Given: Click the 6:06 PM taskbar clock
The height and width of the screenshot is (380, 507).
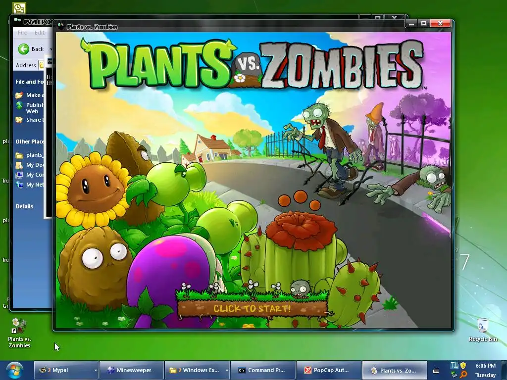Looking at the screenshot, I should 486,366.
